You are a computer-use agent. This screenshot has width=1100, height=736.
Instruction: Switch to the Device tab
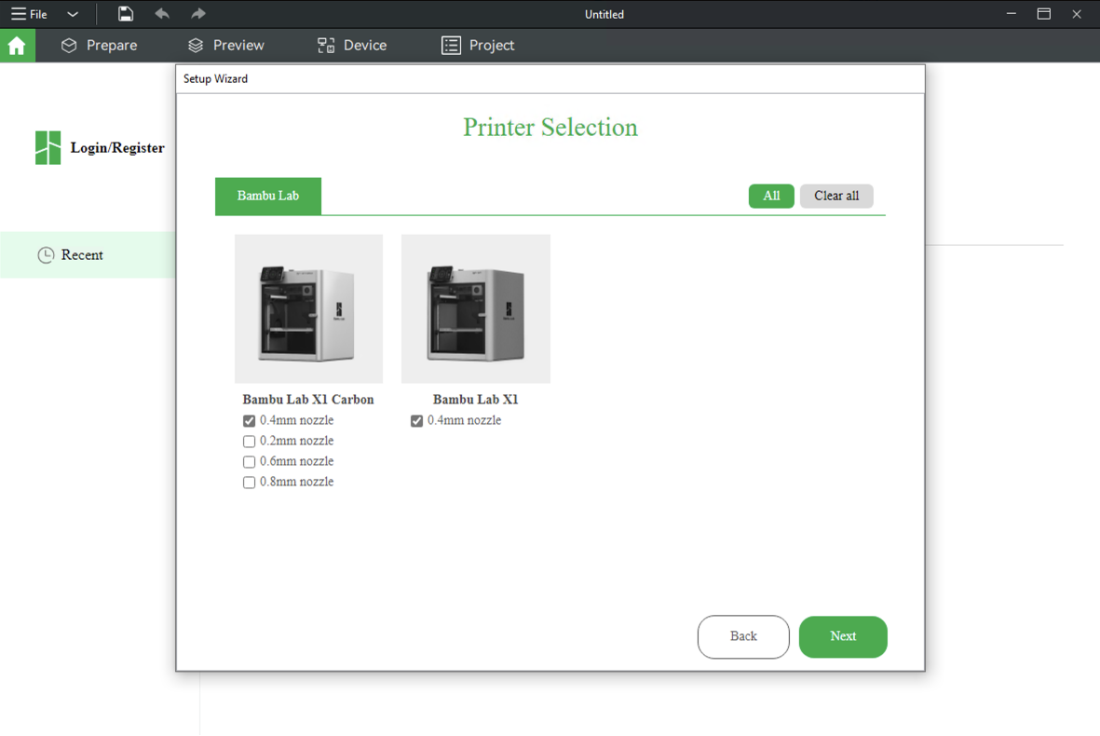(x=352, y=46)
